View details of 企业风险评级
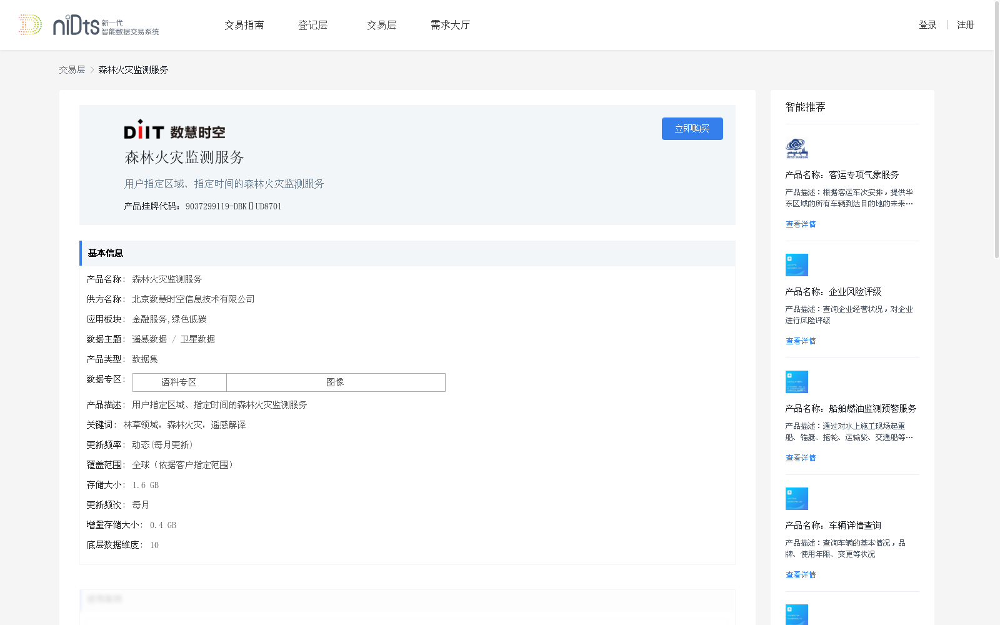This screenshot has height=625, width=1000. point(801,341)
